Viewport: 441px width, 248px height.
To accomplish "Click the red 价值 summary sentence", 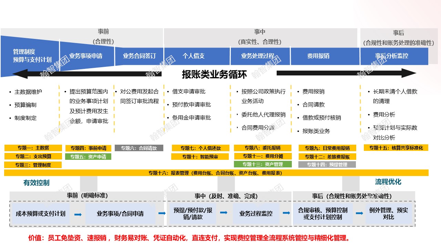I will pyautogui.click(x=189, y=238).
